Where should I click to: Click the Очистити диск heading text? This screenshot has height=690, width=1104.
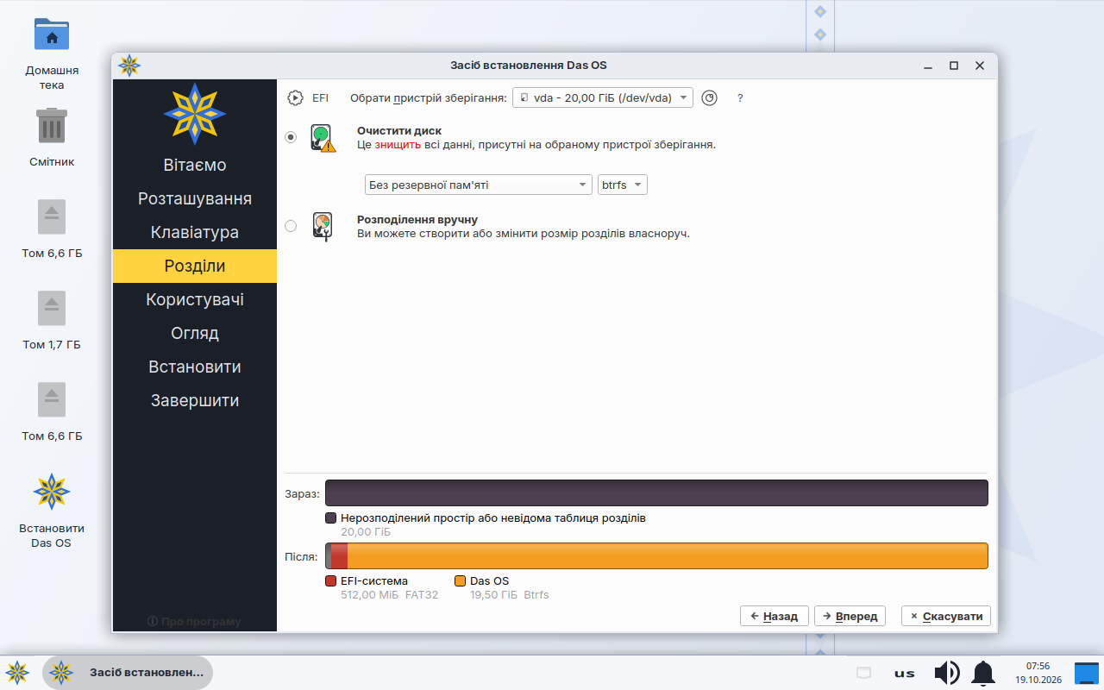(399, 130)
